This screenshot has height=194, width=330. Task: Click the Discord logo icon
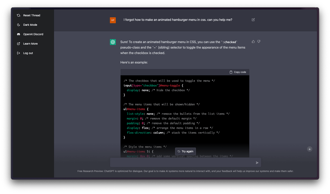(x=18, y=34)
